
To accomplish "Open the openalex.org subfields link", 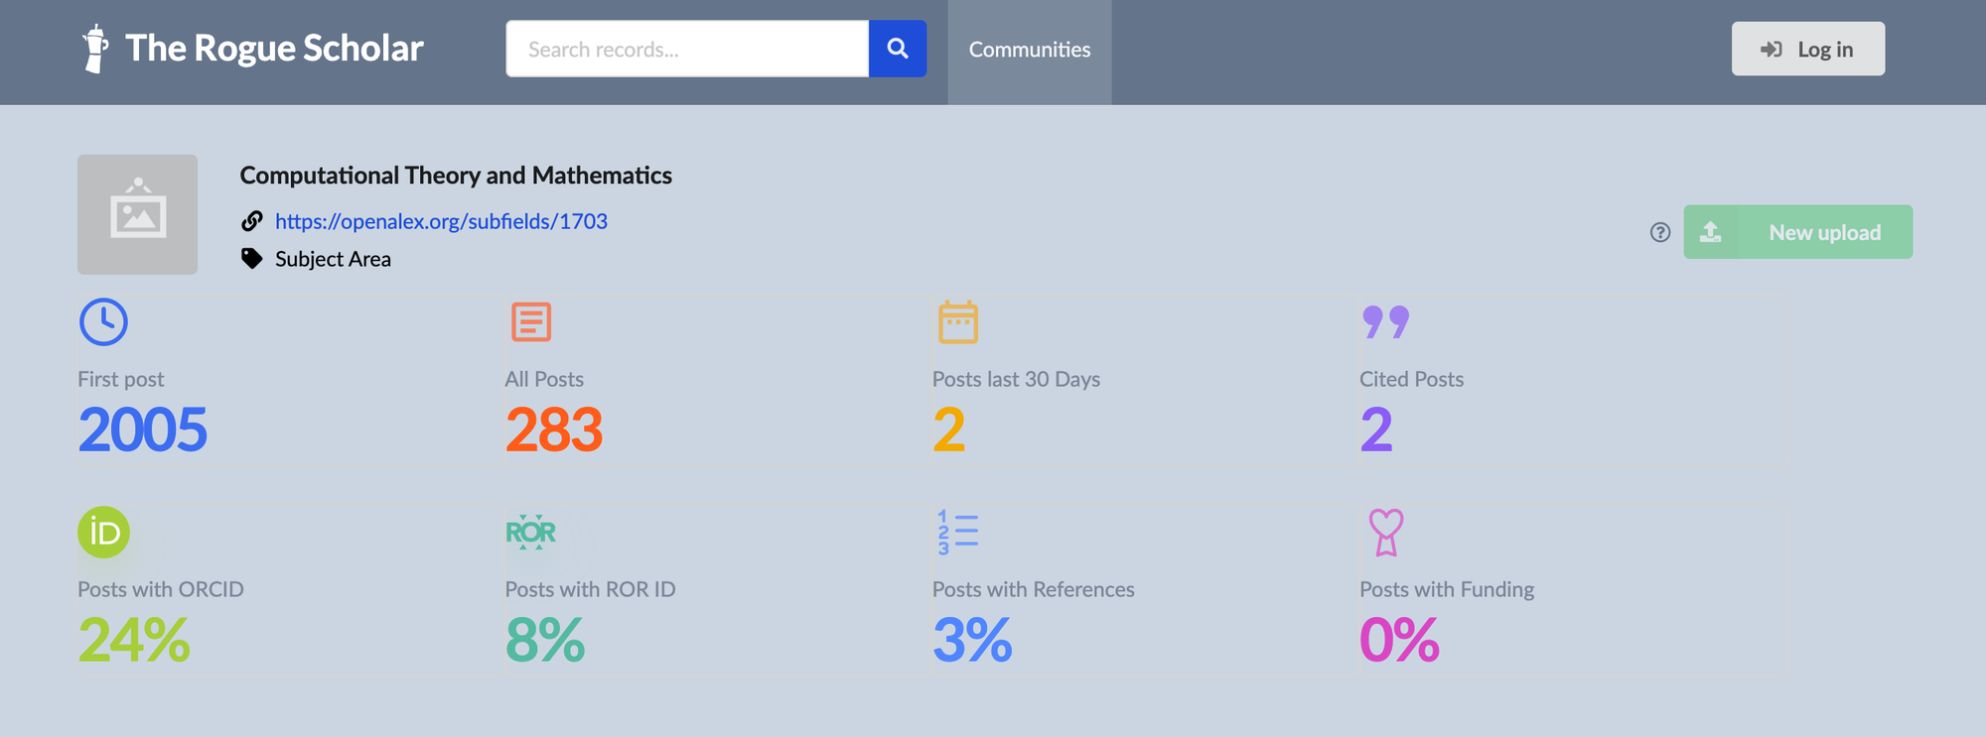I will click(x=441, y=221).
